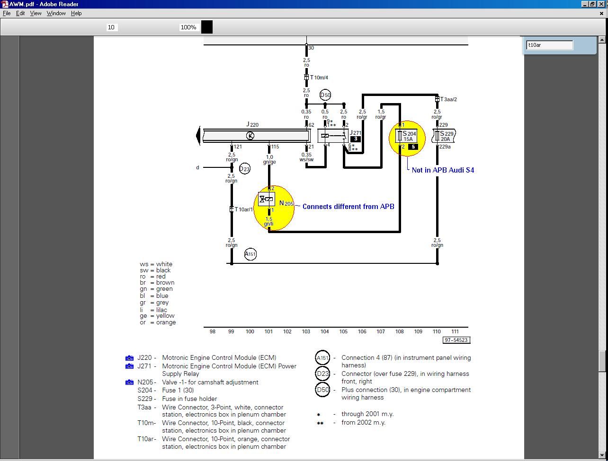Click the scroll-up arrow of vertical scrollbar
The width and height of the screenshot is (608, 461).
point(602,40)
